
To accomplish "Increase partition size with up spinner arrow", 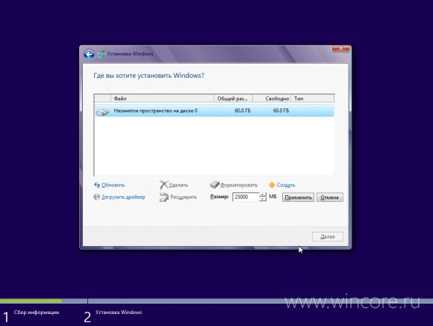I will point(263,195).
